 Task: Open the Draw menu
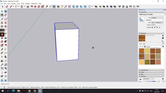(18, 4)
